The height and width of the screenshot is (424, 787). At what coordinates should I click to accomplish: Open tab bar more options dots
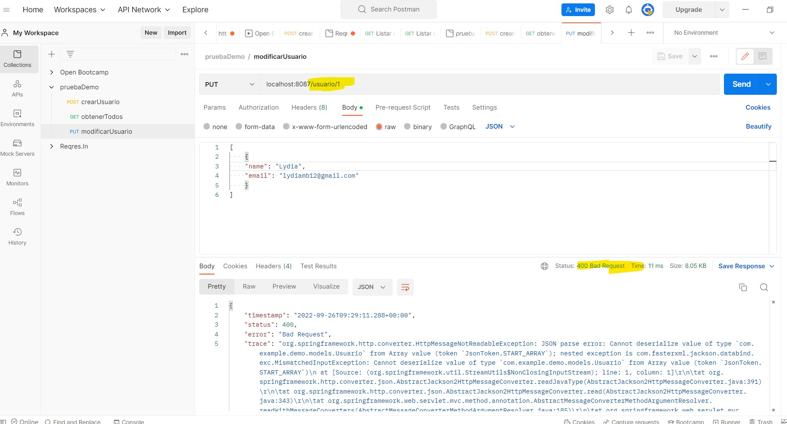pyautogui.click(x=650, y=33)
